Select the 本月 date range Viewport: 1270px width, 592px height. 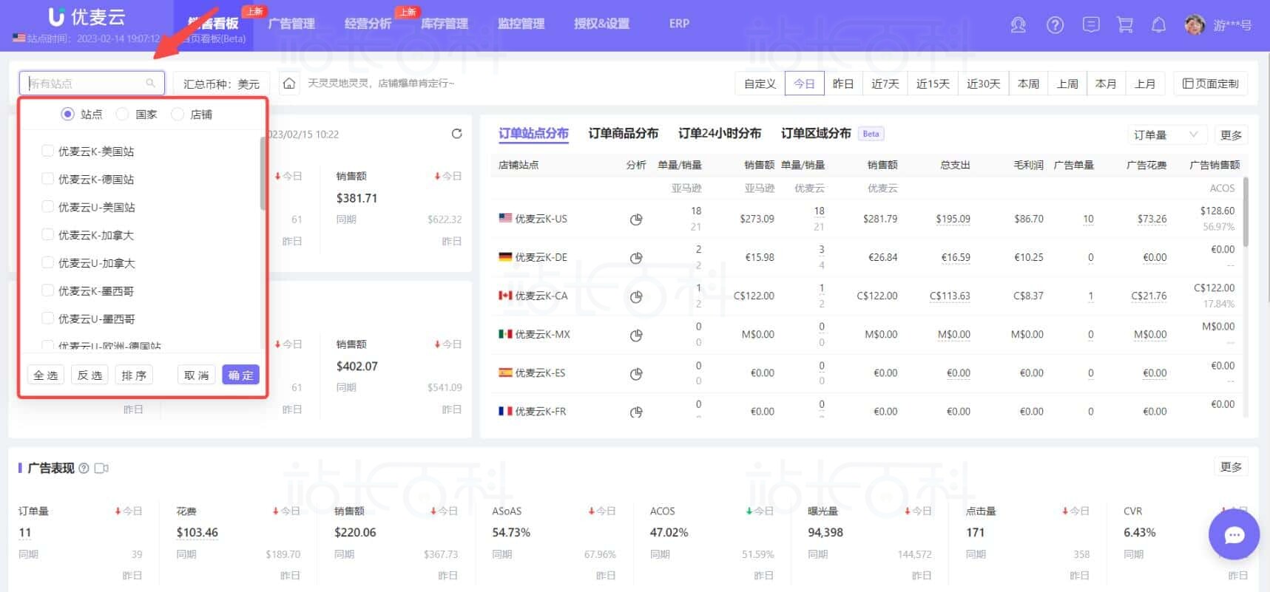coord(1106,84)
